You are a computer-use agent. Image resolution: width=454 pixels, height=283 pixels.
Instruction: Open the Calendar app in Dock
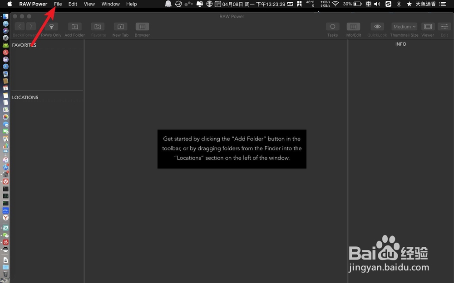pyautogui.click(x=5, y=88)
